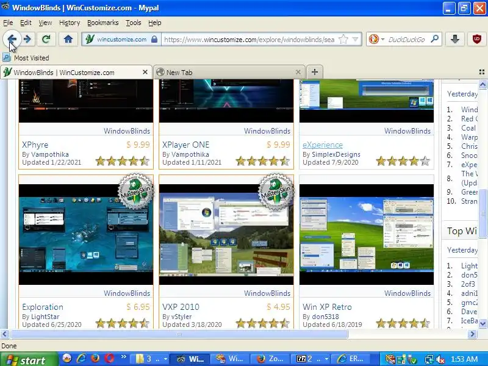Go back with the back arrow button

tap(12, 39)
